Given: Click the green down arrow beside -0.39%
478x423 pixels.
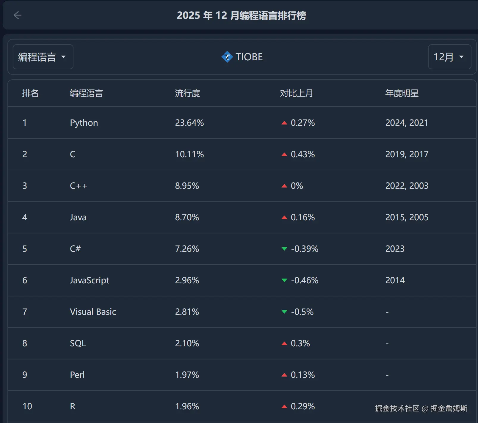Looking at the screenshot, I should [x=284, y=249].
